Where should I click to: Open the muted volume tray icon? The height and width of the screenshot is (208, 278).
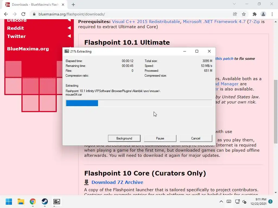pos(245,201)
